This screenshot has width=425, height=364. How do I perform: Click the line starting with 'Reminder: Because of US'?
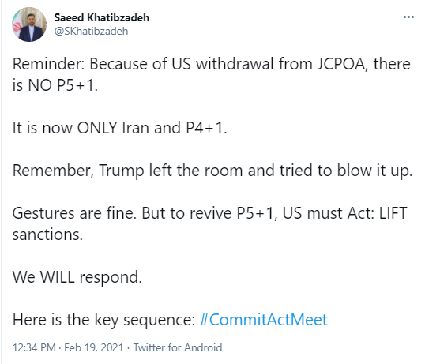coord(212,64)
